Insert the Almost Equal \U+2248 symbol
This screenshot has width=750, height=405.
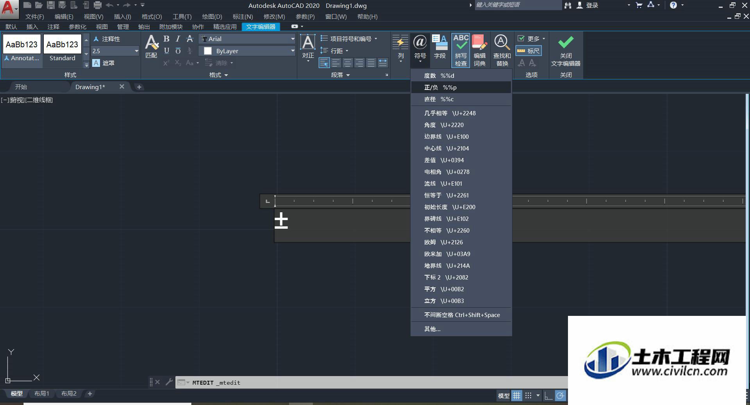pyautogui.click(x=461, y=113)
